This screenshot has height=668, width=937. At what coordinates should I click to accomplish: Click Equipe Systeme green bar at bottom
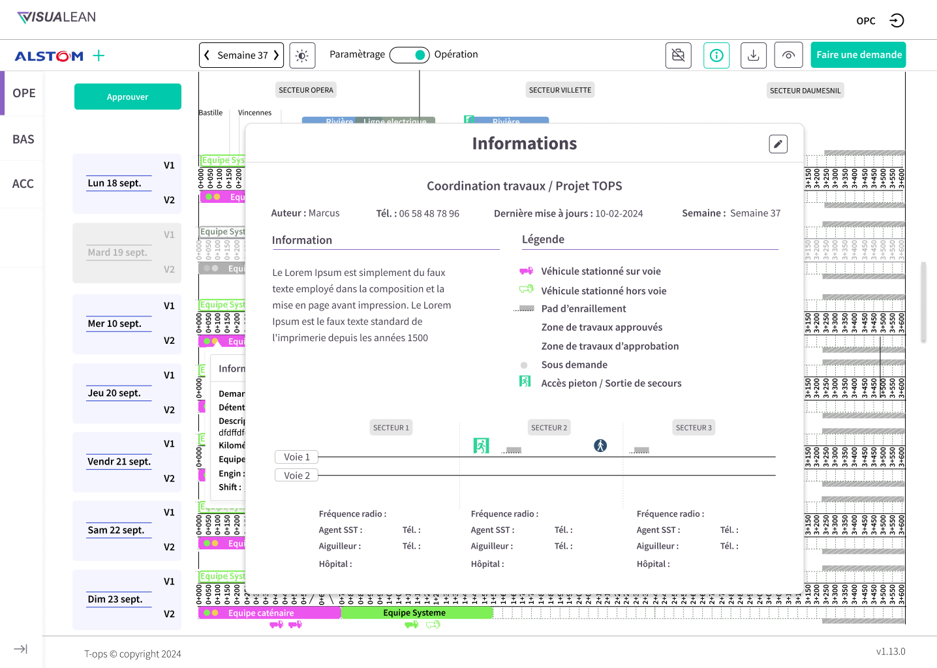click(x=416, y=613)
